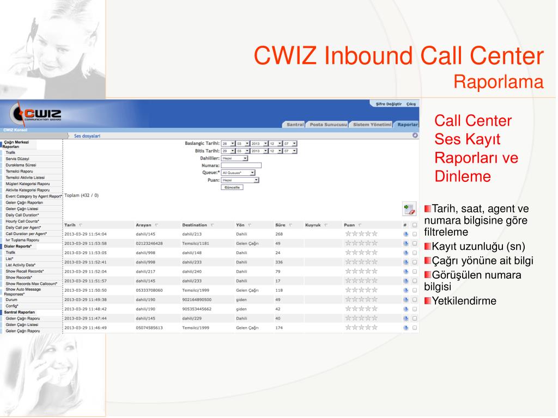Play recording for 11:49:38 row
Image resolution: width=558 pixels, height=418 pixels.
point(405,300)
